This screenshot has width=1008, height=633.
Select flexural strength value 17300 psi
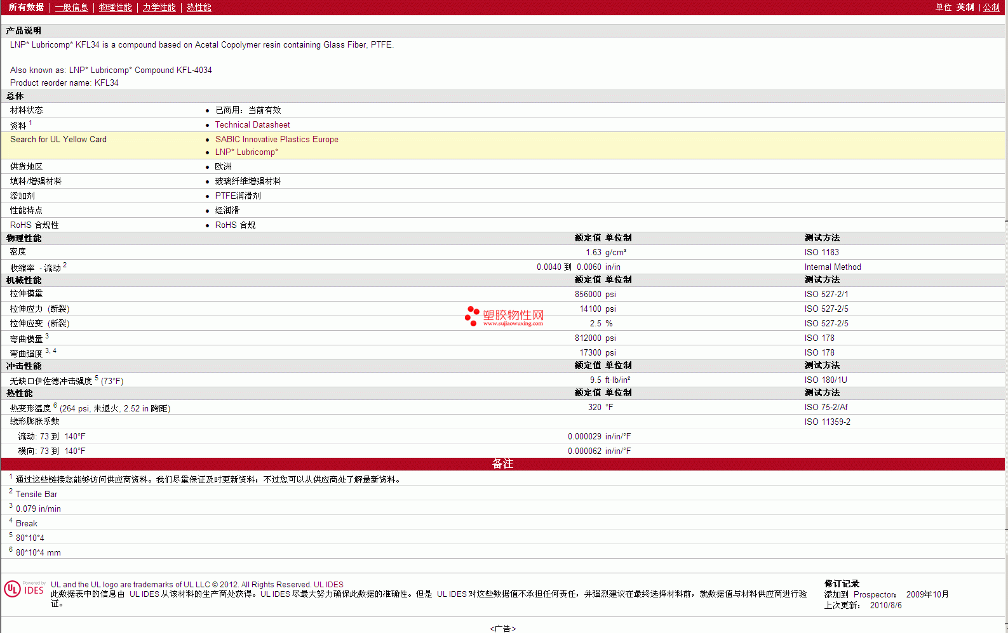pos(598,353)
